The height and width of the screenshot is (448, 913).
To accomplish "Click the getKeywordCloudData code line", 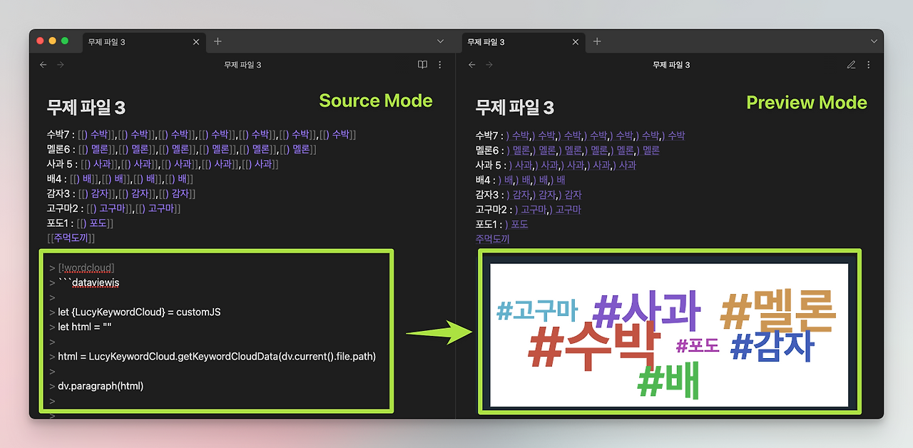I will pyautogui.click(x=217, y=357).
